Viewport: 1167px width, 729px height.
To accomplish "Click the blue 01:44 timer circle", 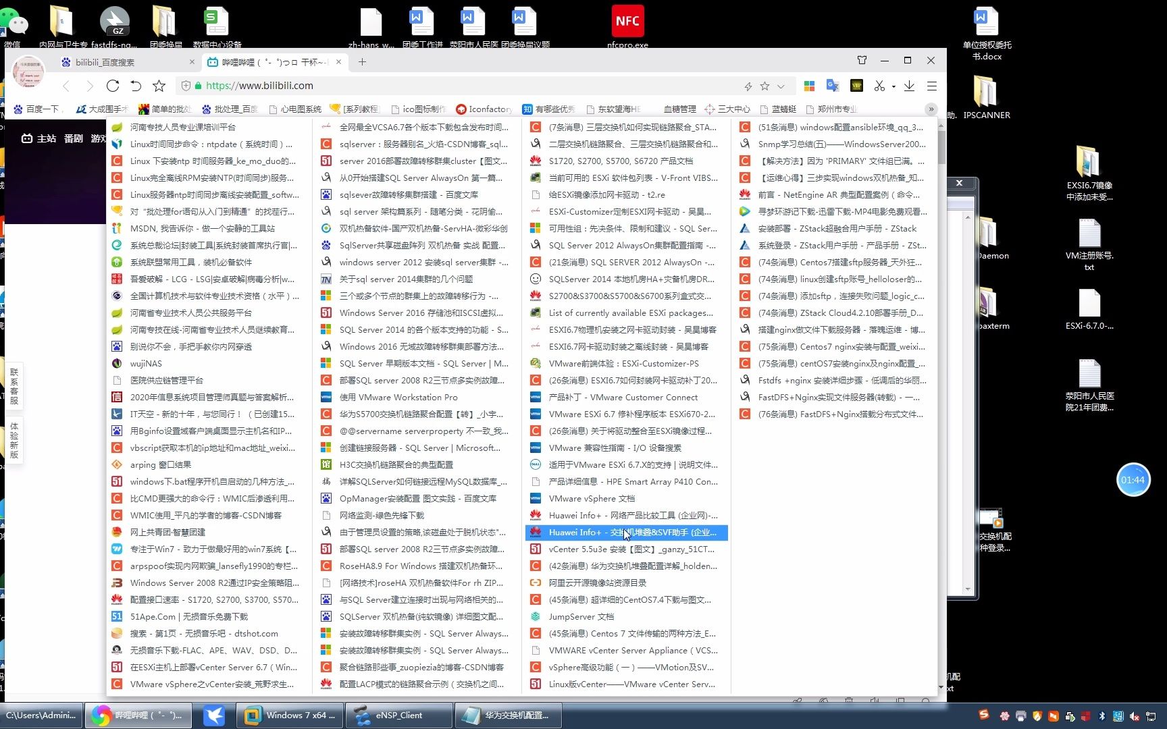I will (1133, 480).
